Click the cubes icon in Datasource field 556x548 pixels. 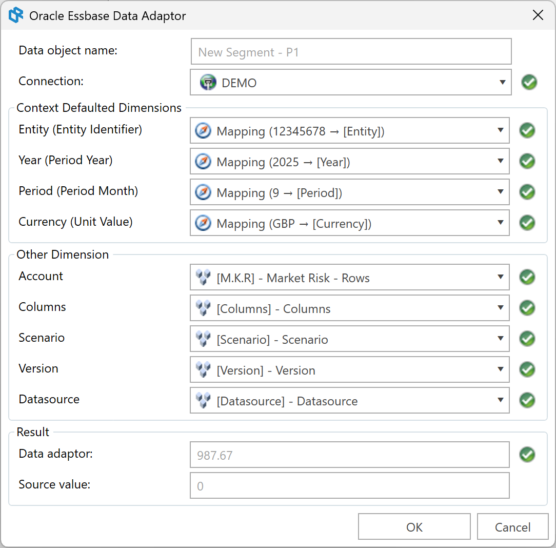(x=203, y=400)
